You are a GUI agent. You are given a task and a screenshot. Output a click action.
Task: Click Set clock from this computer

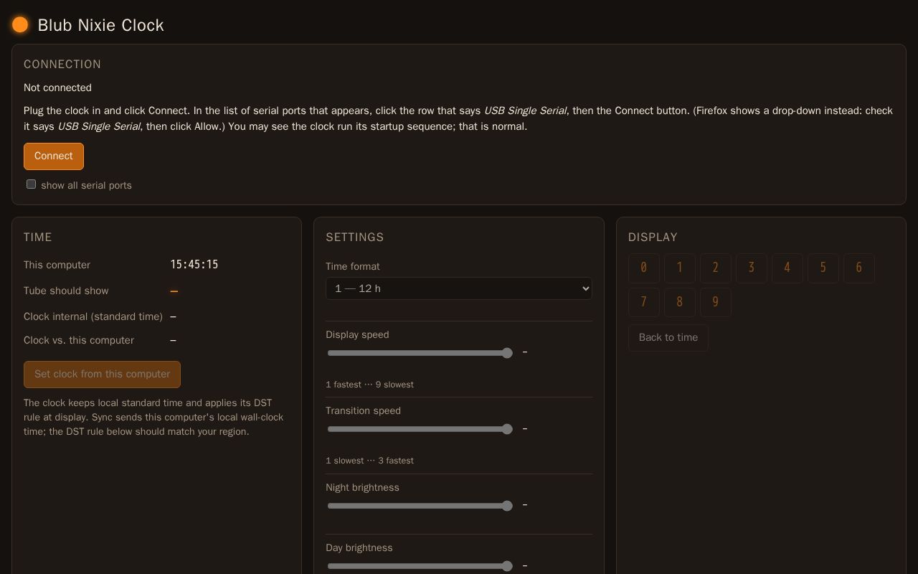pos(102,375)
